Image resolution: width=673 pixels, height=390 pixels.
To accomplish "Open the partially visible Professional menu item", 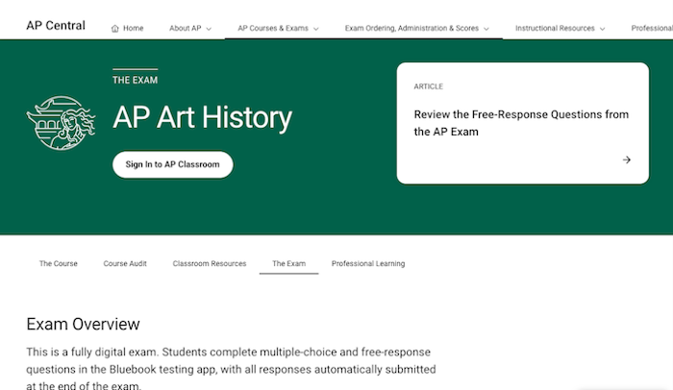I will [x=652, y=28].
